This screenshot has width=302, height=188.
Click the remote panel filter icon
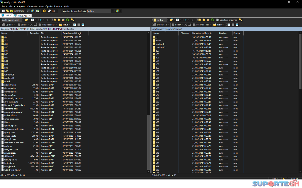click(177, 20)
